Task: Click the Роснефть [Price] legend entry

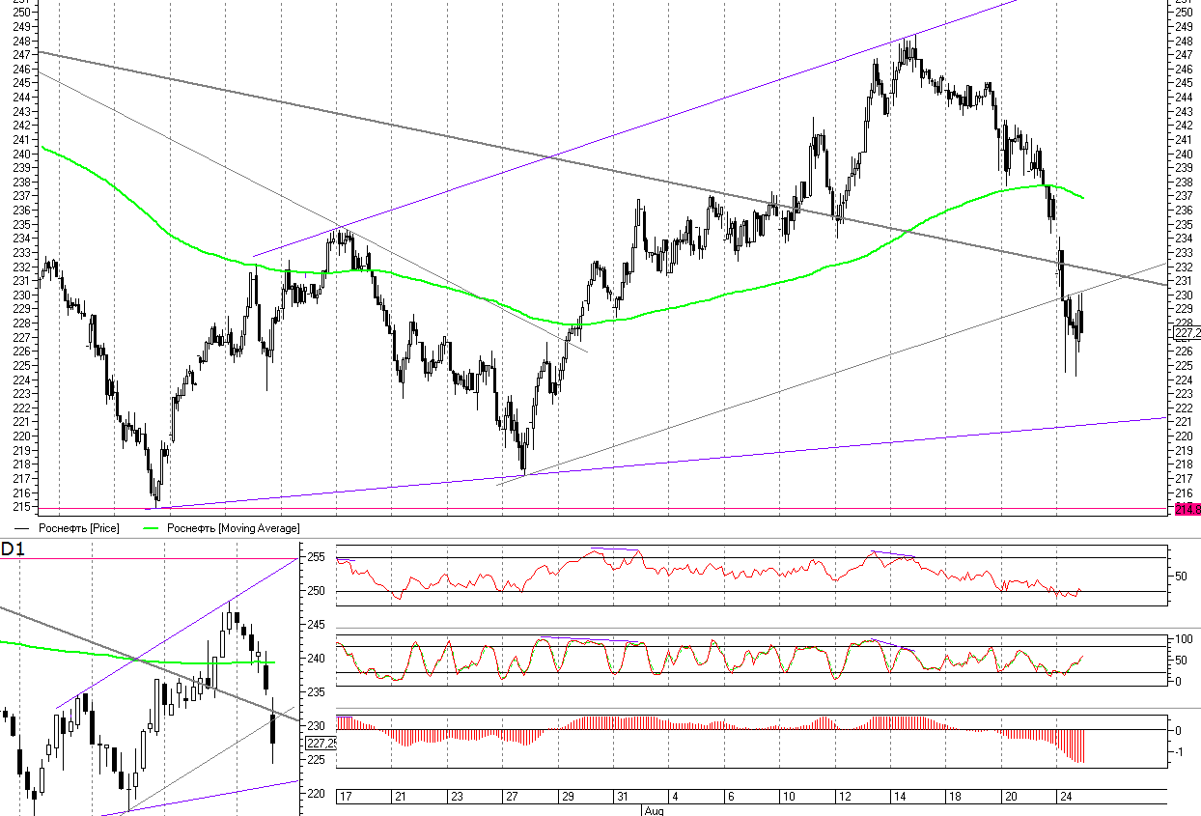Action: tap(77, 528)
